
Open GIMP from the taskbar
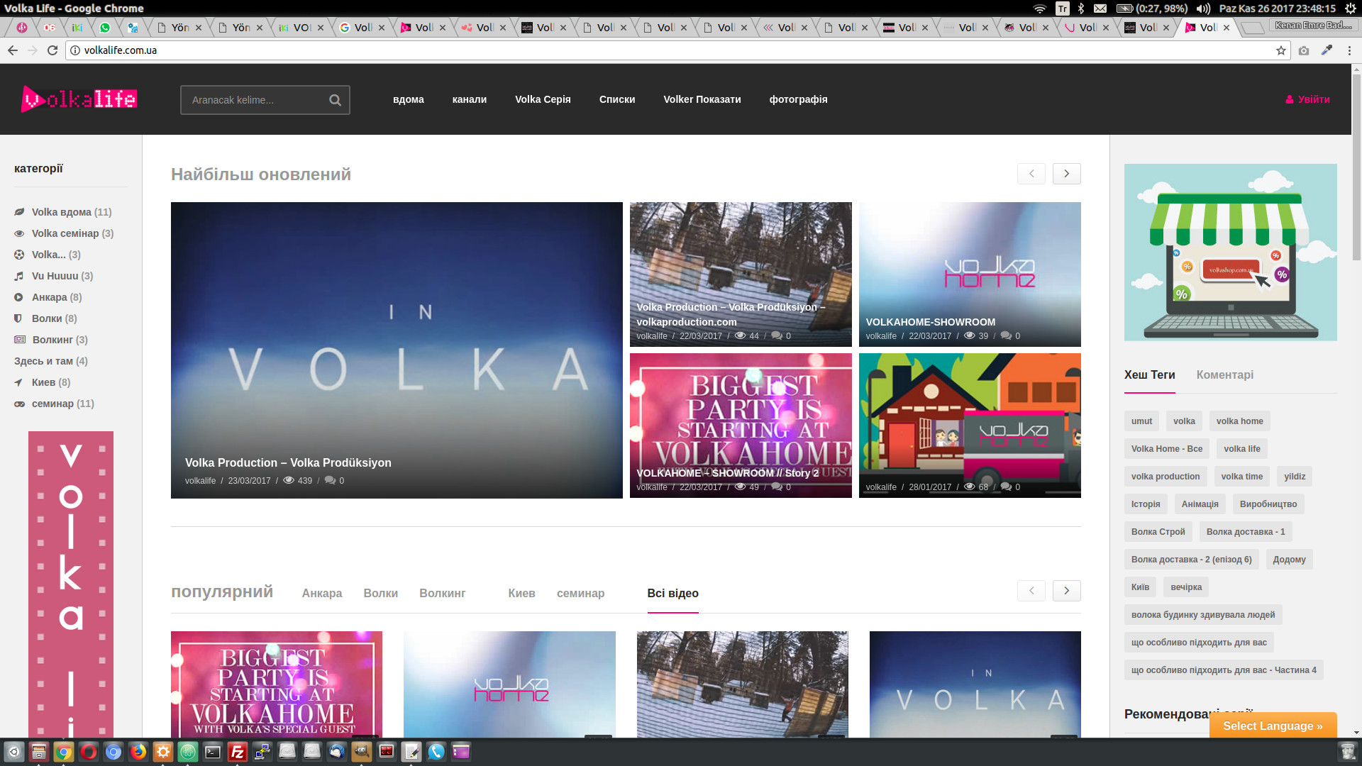pyautogui.click(x=362, y=751)
